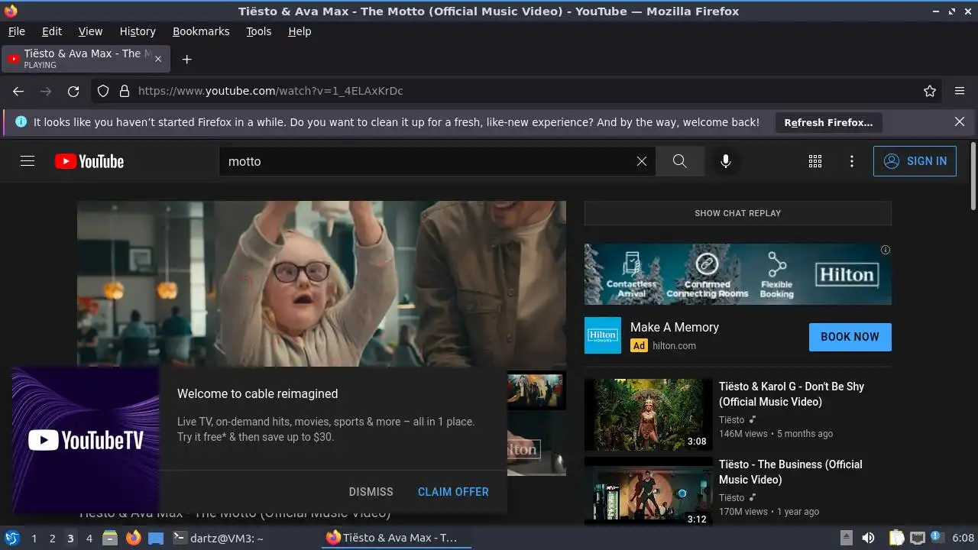Open the History menu
978x550 pixels.
138,31
